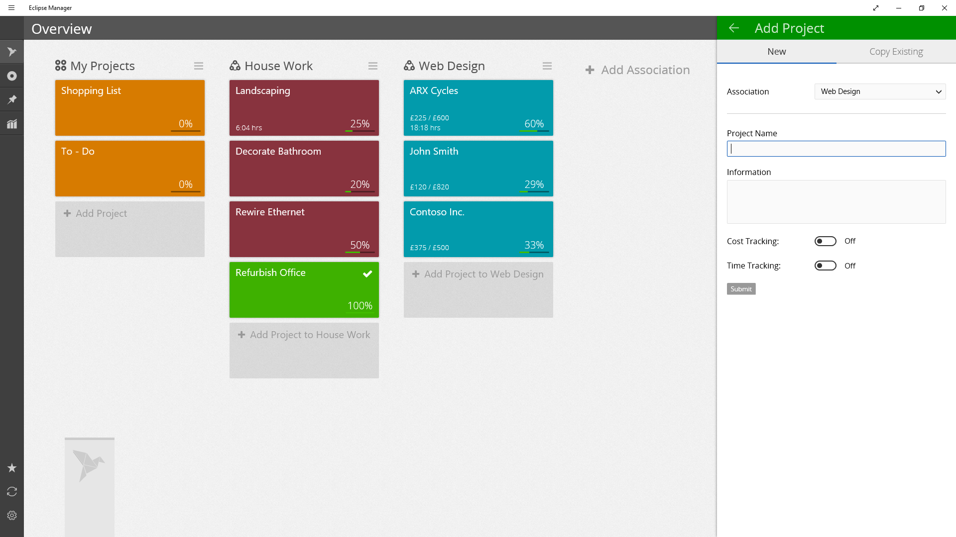Switch to the Copy Existing tab
The height and width of the screenshot is (537, 956).
point(896,52)
